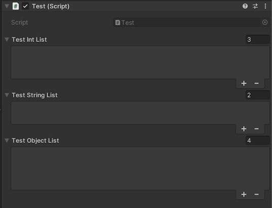
Task: Collapse the Test Int List foldout
Action: point(7,39)
